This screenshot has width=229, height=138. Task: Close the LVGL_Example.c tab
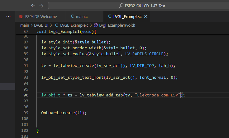tap(146, 16)
